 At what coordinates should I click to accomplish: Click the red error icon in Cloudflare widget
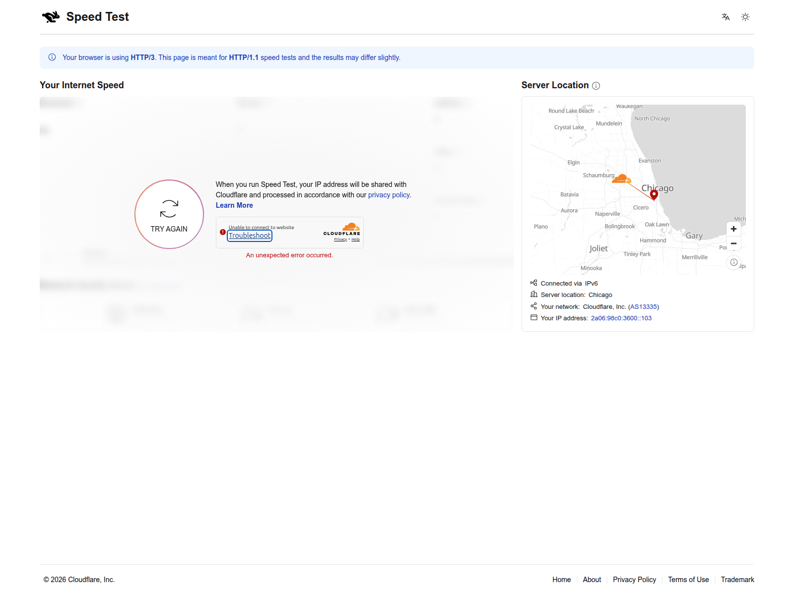click(x=223, y=232)
